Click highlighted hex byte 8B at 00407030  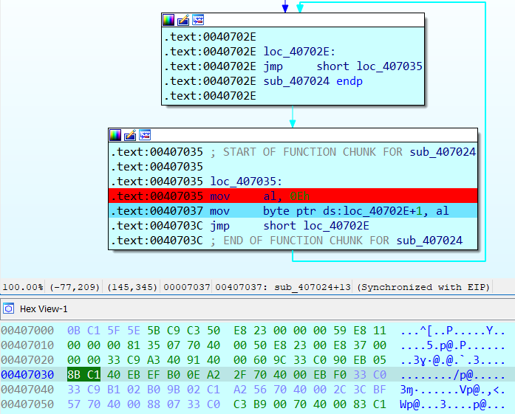pos(74,375)
